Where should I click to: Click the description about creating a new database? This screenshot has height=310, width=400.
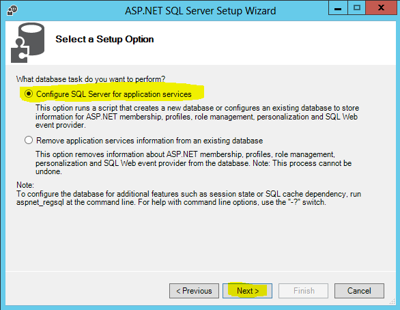point(197,116)
